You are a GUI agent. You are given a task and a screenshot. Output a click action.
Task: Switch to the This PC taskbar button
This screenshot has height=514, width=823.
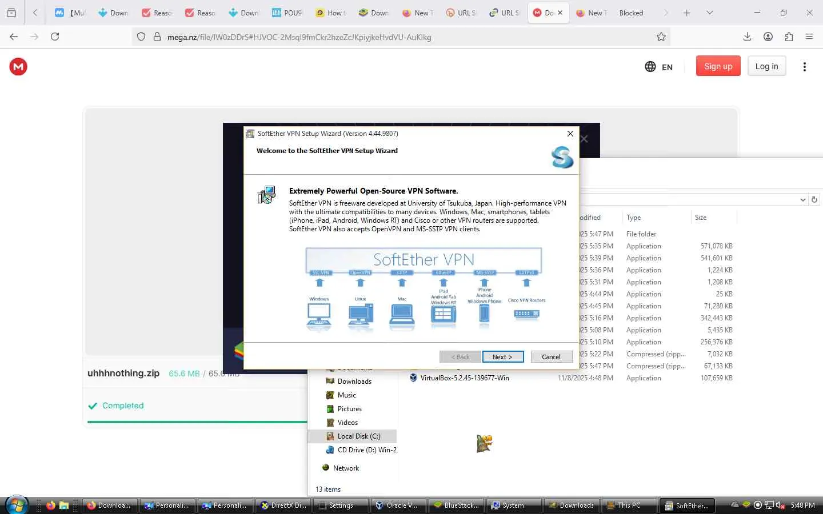[x=629, y=505]
